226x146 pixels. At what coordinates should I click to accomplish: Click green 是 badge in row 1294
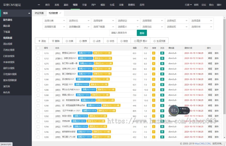[162, 126]
